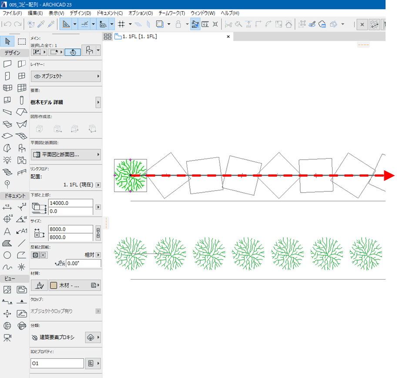Toggle the size proportion chain lock
This screenshot has height=378, width=406.
(x=98, y=233)
